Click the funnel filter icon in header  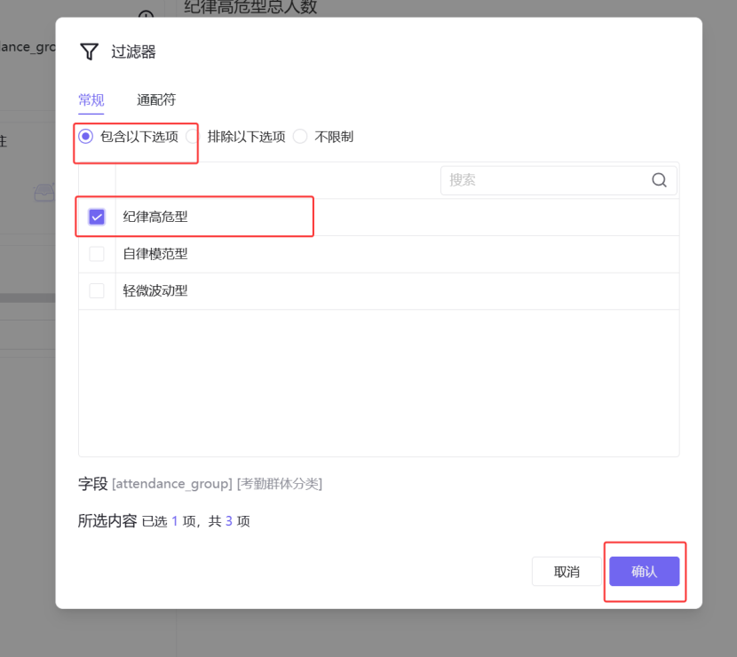90,51
